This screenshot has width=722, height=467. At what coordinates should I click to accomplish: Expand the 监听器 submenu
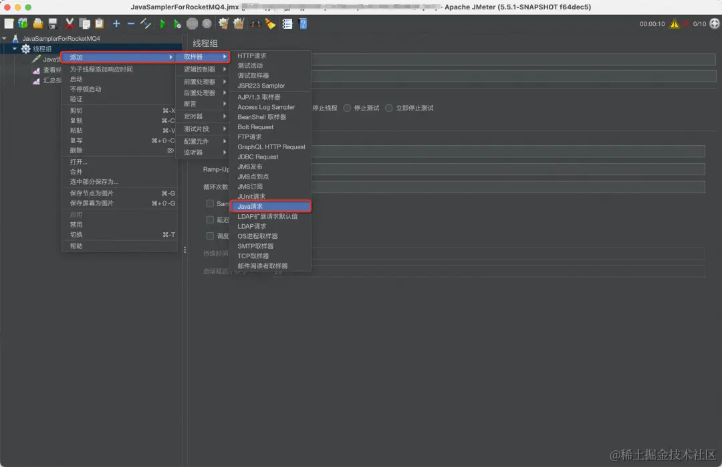point(203,152)
